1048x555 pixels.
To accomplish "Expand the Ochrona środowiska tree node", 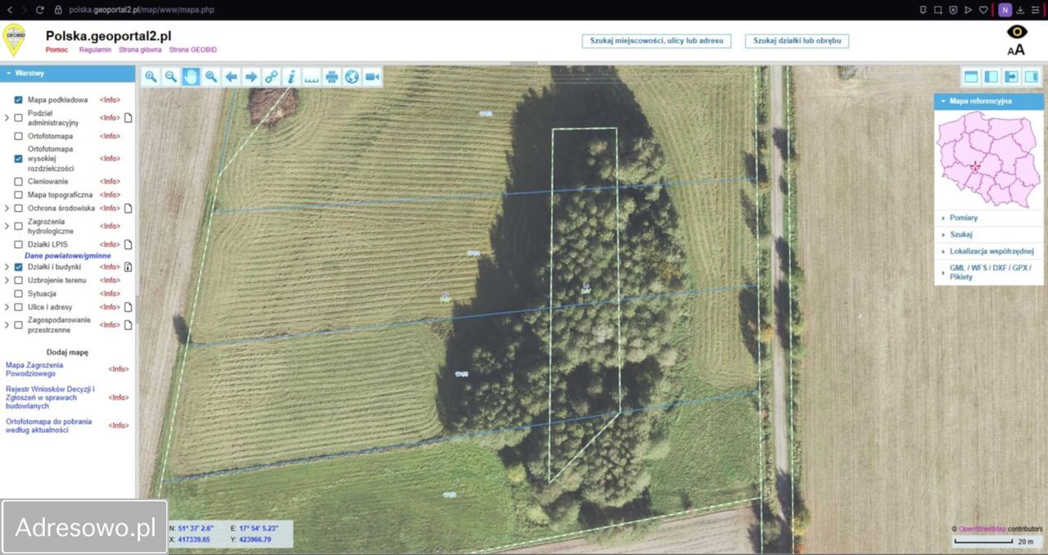I will (x=7, y=208).
